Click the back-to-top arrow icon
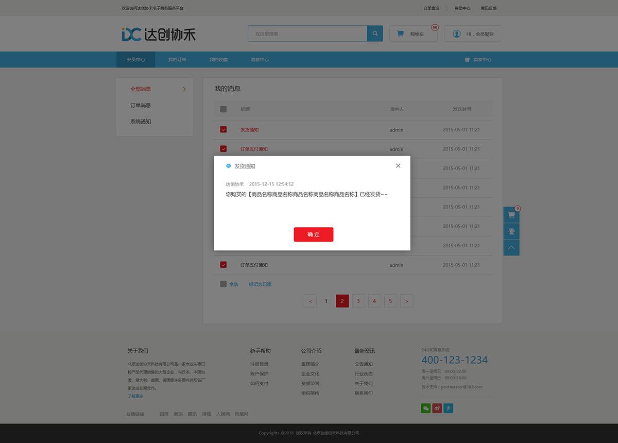 pos(511,248)
